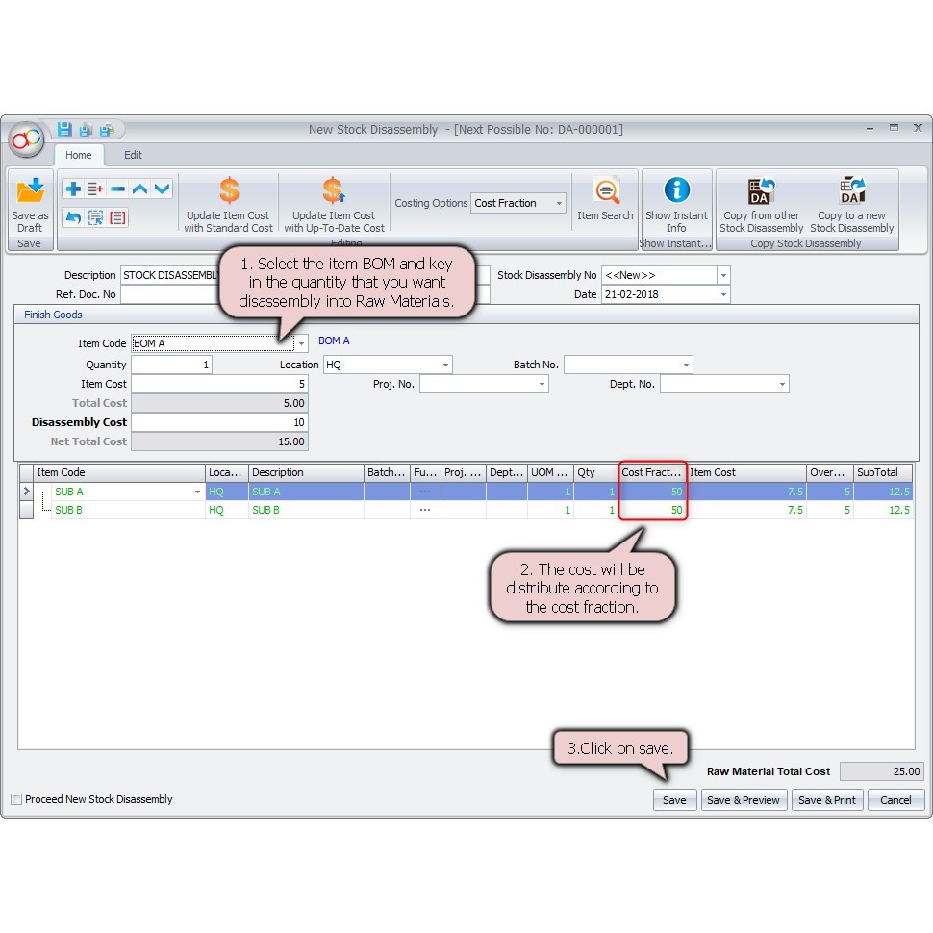Screen dimensions: 933x933
Task: Switch to the Edit ribbon tab
Action: [x=133, y=155]
